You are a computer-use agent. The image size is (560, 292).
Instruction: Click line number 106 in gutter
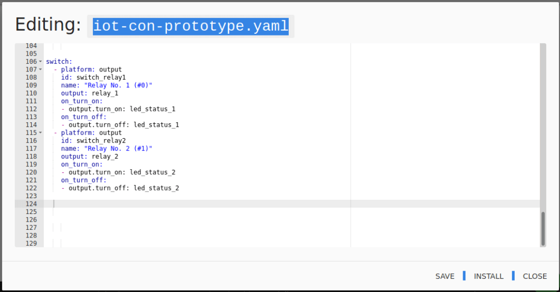31,61
